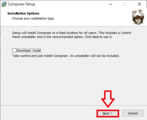
Task: Click the 'Composer Setup' window title
Action: [x=21, y=4]
